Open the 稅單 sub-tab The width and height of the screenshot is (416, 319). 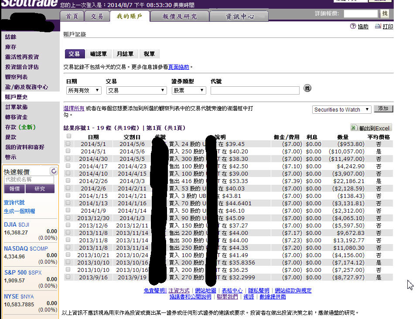(x=150, y=54)
